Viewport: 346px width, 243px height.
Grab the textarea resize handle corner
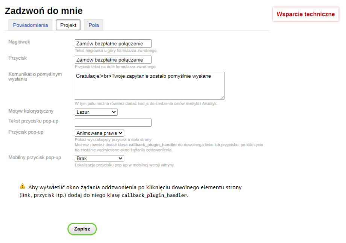(222, 97)
